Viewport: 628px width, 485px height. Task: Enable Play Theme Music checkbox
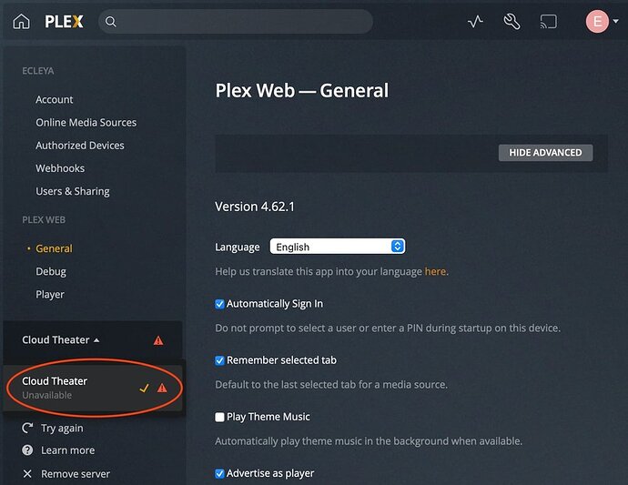[x=219, y=417]
